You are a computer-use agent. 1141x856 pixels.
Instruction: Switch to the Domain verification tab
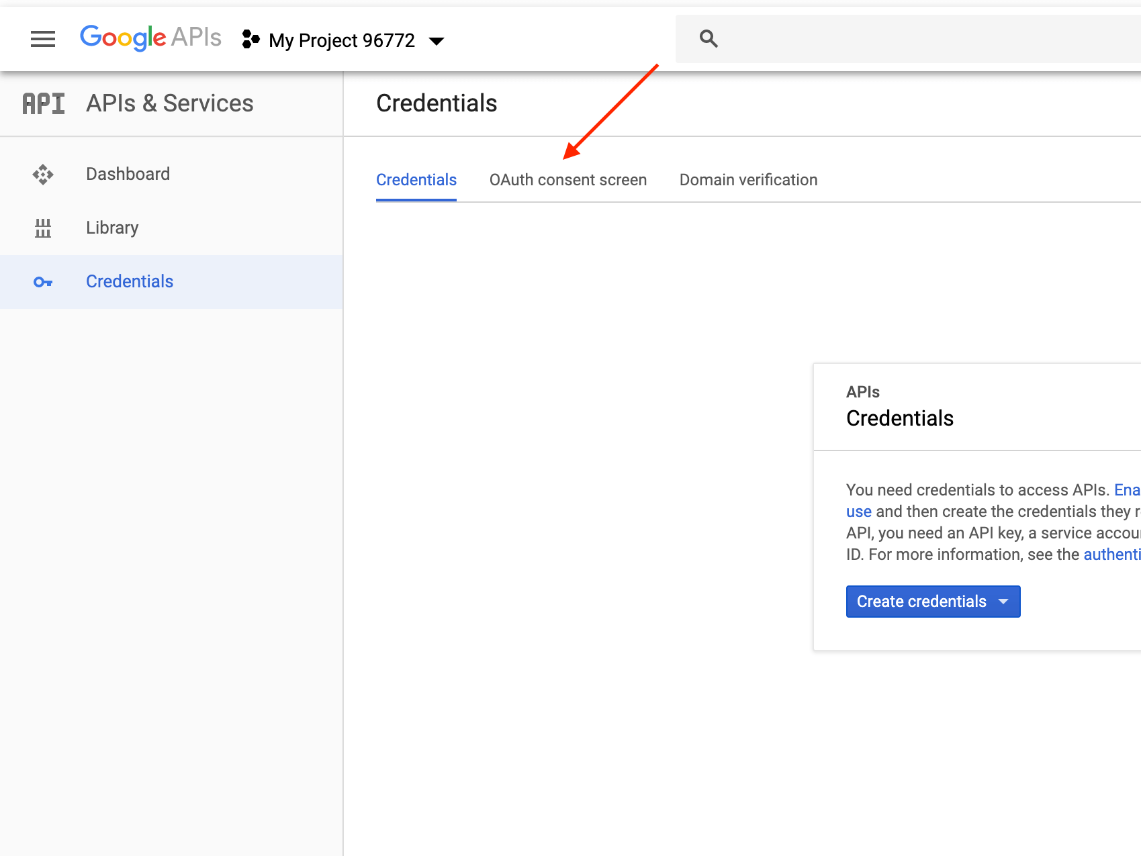pos(748,180)
